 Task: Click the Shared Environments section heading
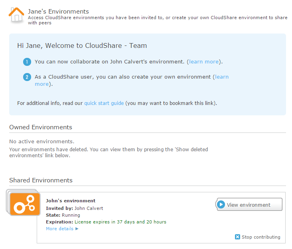click(41, 180)
